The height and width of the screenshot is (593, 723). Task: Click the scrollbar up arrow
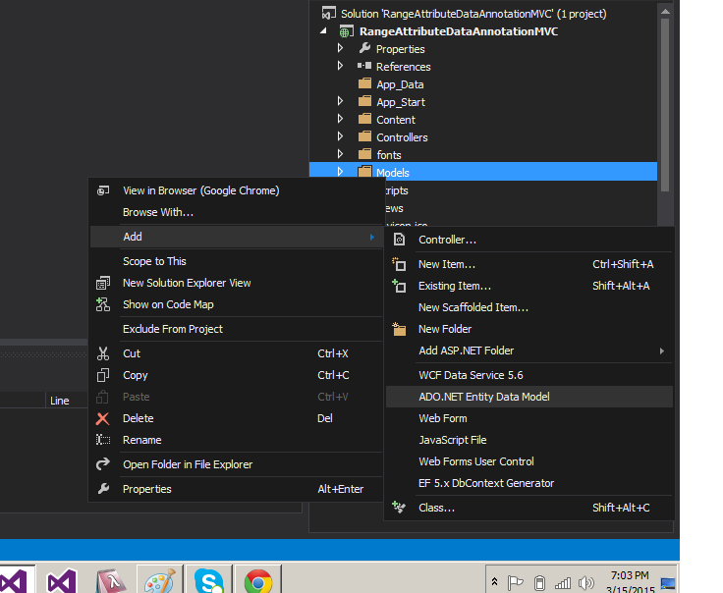click(x=665, y=12)
